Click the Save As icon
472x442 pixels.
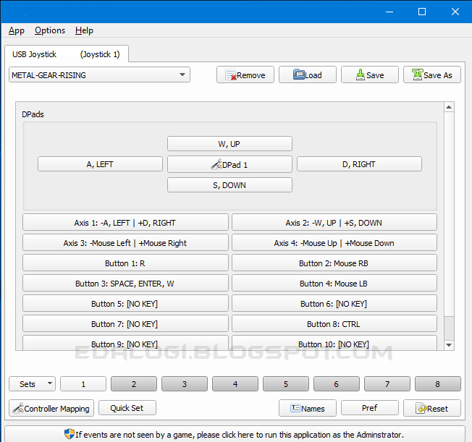pos(418,75)
